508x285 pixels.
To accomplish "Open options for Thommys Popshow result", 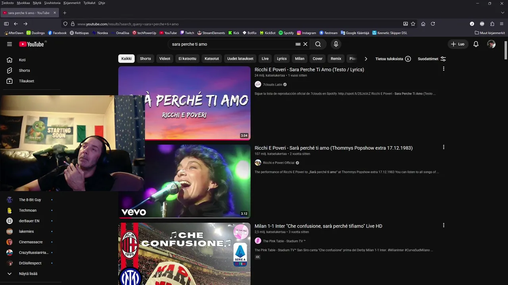I will [x=443, y=147].
